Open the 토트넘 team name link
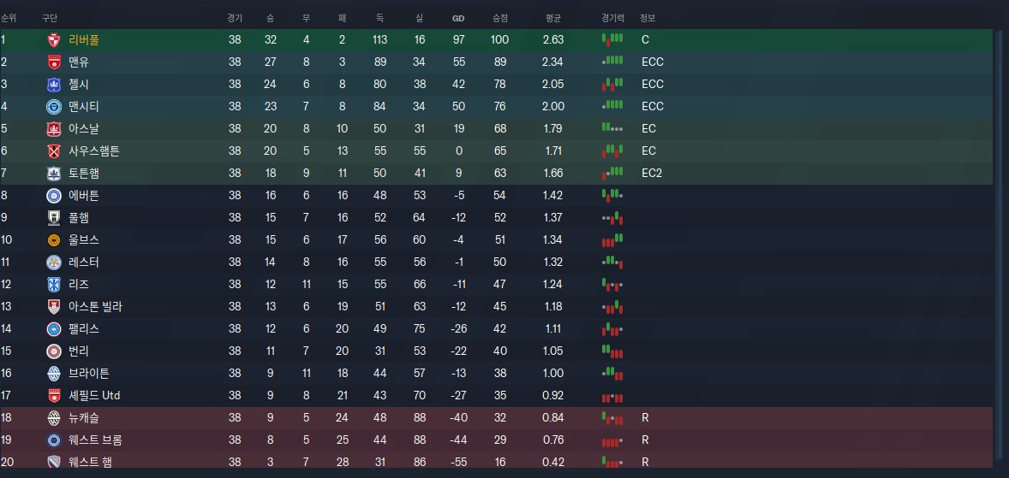This screenshot has height=478, width=1009. 84,174
